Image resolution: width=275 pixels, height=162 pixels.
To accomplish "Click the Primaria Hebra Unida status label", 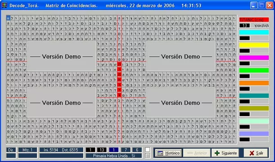I will 114,156.
